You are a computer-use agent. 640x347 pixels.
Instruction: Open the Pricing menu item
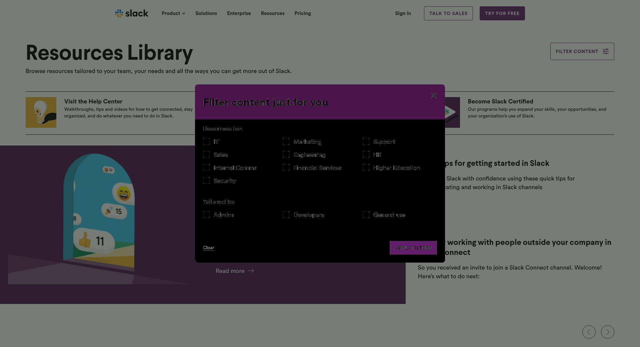point(303,13)
